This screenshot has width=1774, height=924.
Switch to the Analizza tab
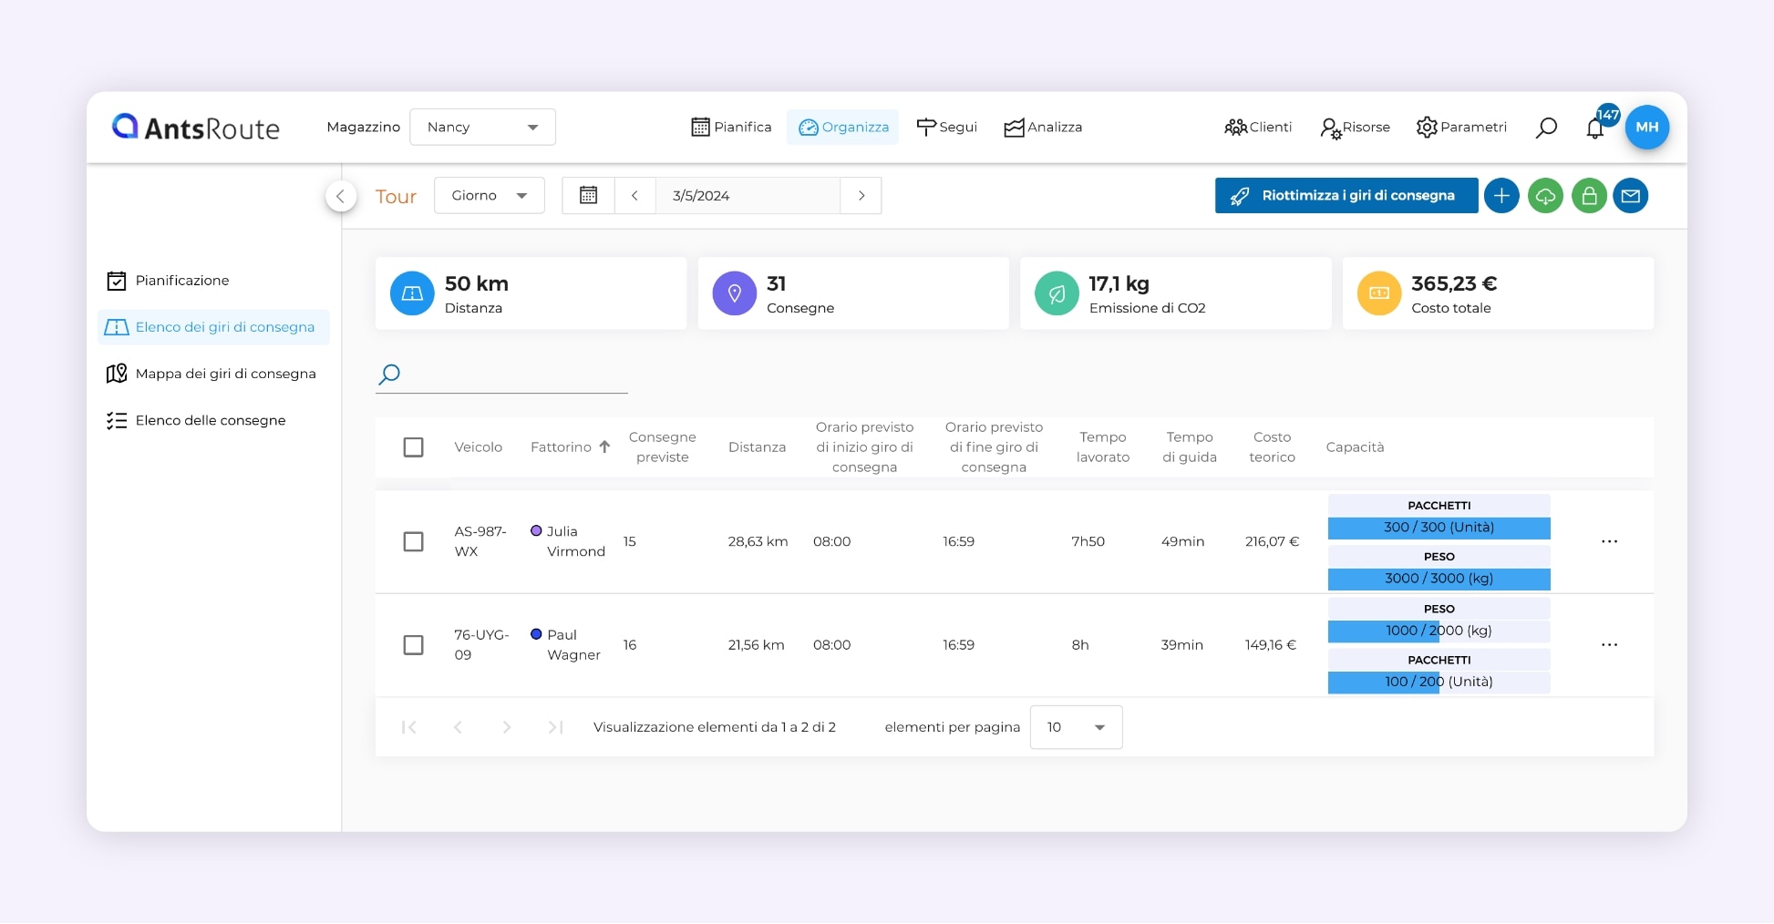click(1043, 127)
